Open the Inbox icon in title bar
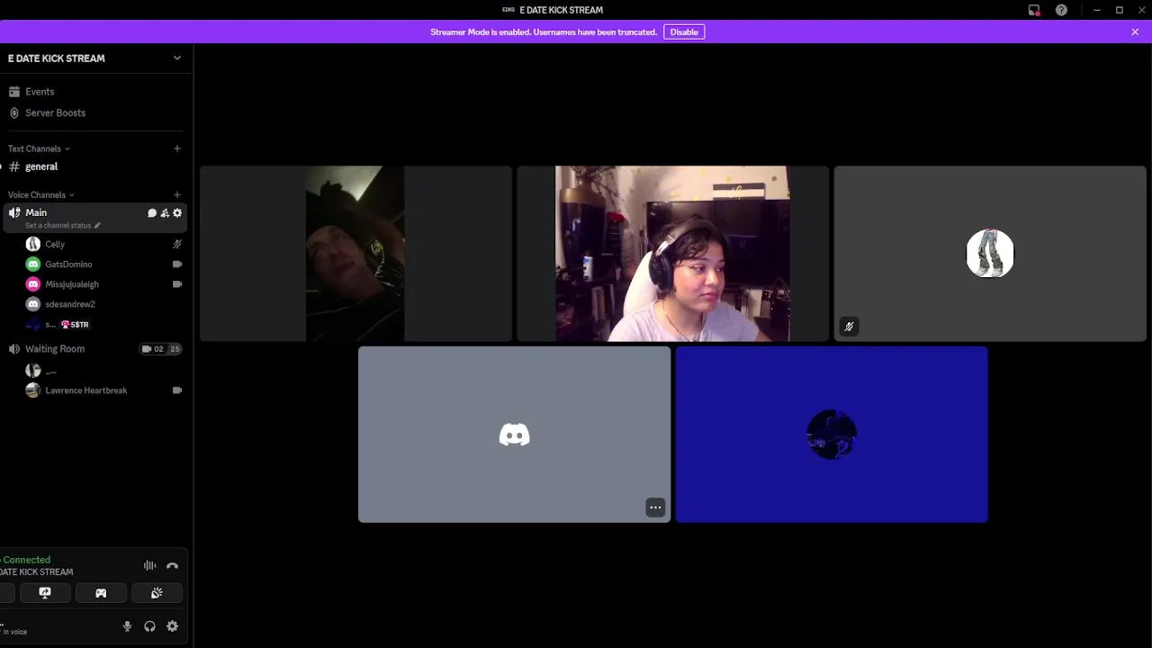Viewport: 1152px width, 648px height. (1034, 10)
